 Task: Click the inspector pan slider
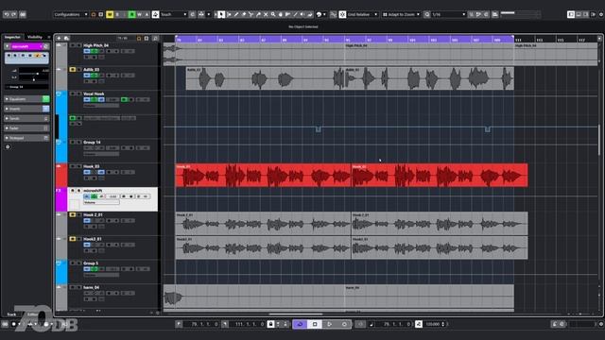click(34, 78)
